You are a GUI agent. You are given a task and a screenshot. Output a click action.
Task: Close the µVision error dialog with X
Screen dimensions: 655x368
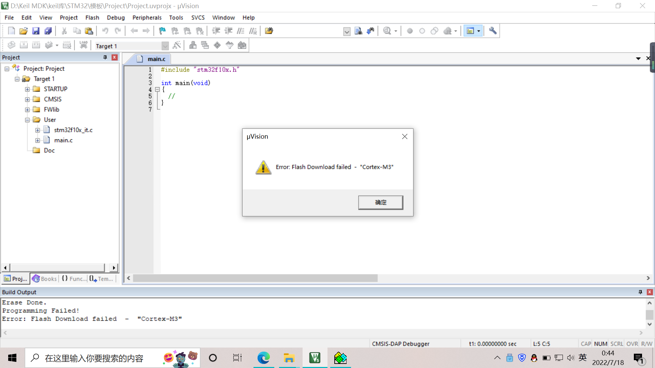405,137
